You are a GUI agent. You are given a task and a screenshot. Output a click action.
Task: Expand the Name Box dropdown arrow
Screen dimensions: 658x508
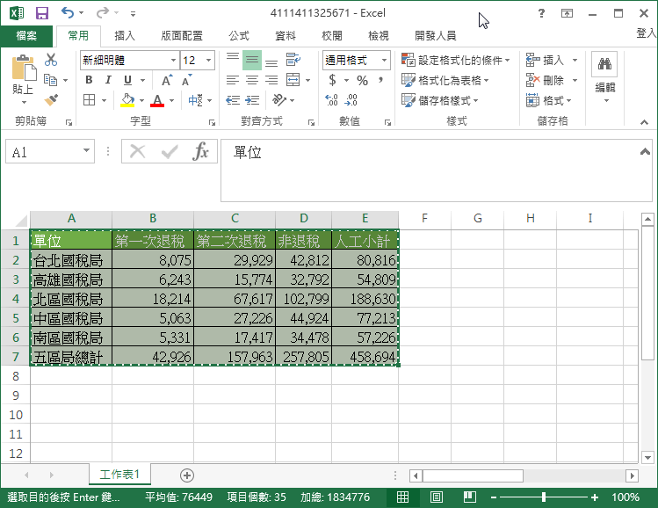(x=86, y=150)
